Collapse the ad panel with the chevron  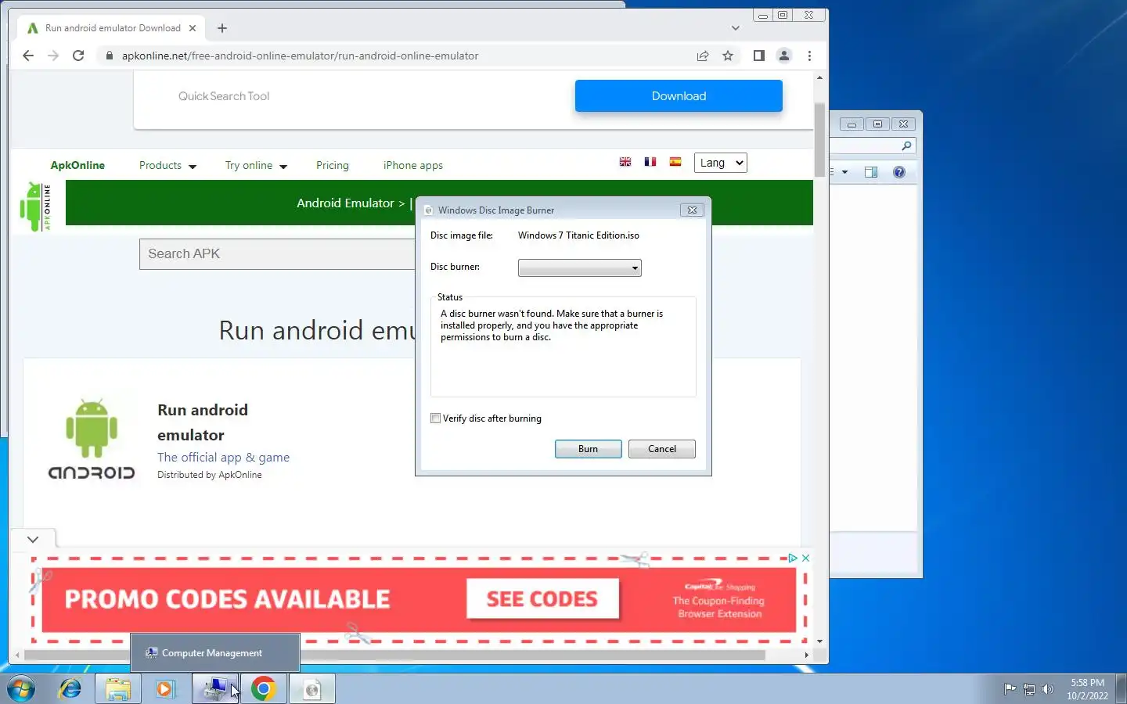pos(33,539)
